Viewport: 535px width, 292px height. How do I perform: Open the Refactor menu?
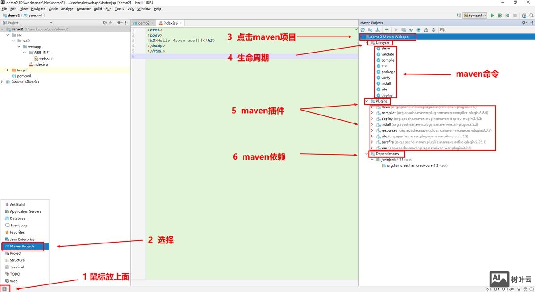(x=83, y=9)
